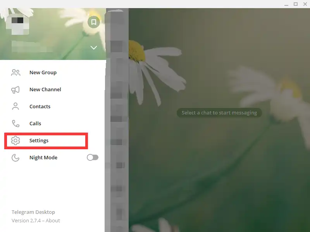The width and height of the screenshot is (310, 232).
Task: Click the Calls phone icon
Action: coord(15,123)
